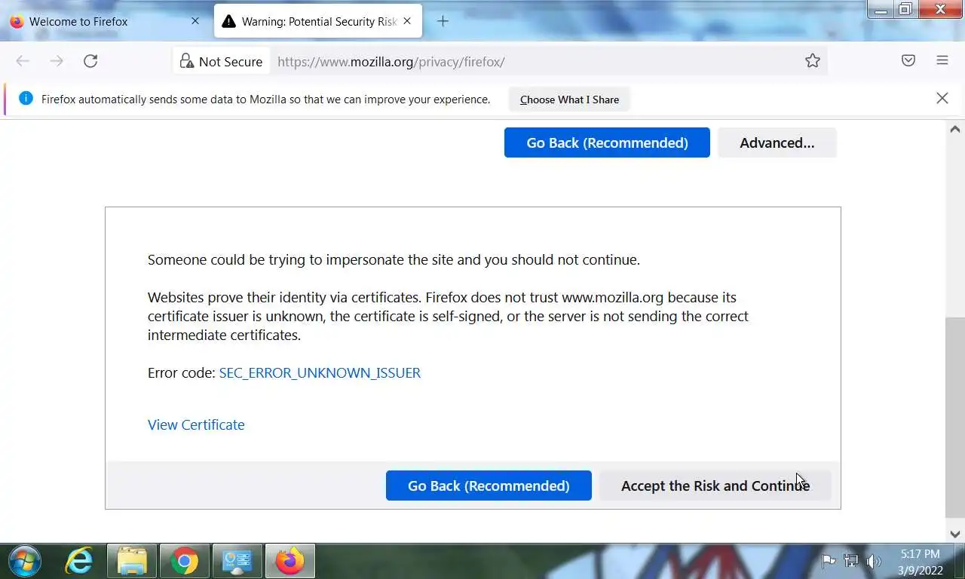The width and height of the screenshot is (965, 579).
Task: Click the Choose What I Share button
Action: (x=569, y=100)
